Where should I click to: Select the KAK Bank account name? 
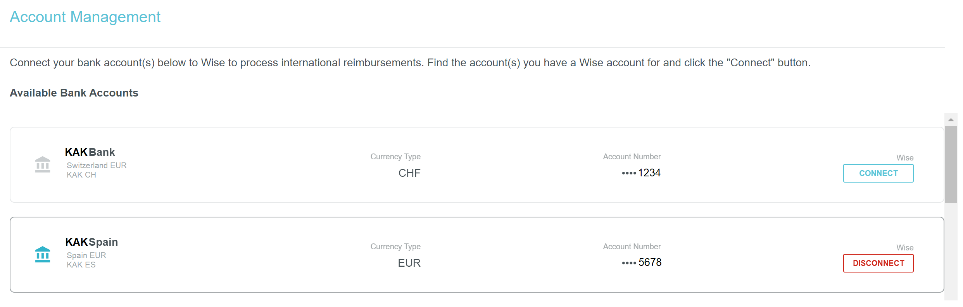[x=90, y=152]
